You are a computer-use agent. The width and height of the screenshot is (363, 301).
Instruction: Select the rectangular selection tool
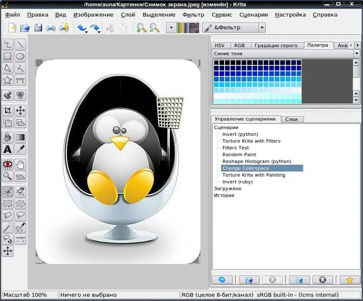(8, 203)
